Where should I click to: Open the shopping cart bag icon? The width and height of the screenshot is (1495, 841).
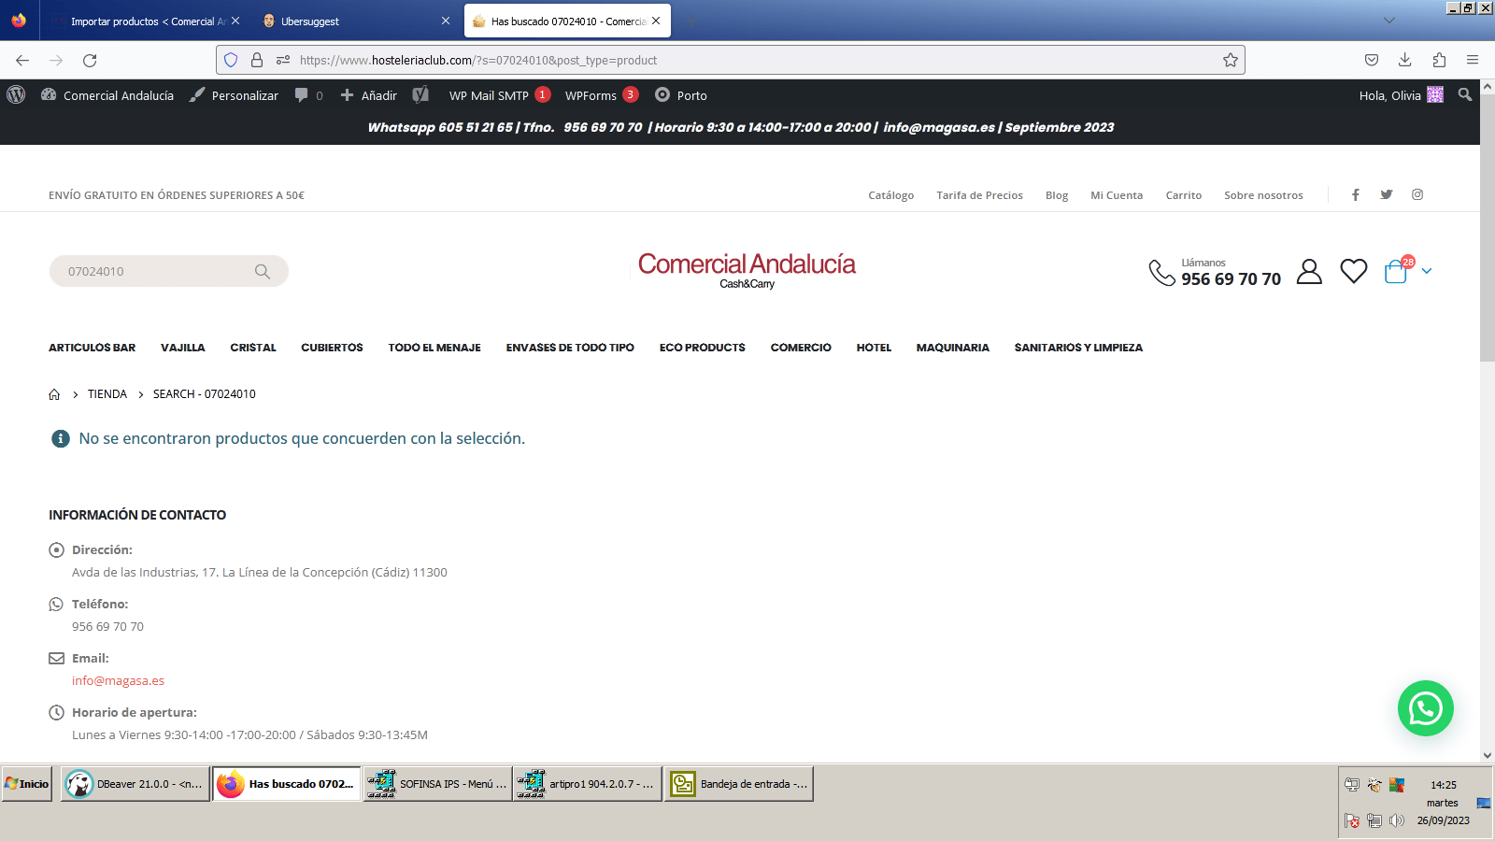(x=1396, y=271)
